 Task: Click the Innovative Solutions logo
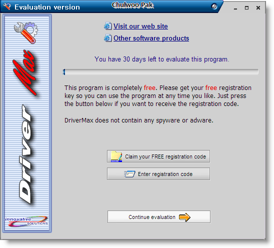click(26, 221)
